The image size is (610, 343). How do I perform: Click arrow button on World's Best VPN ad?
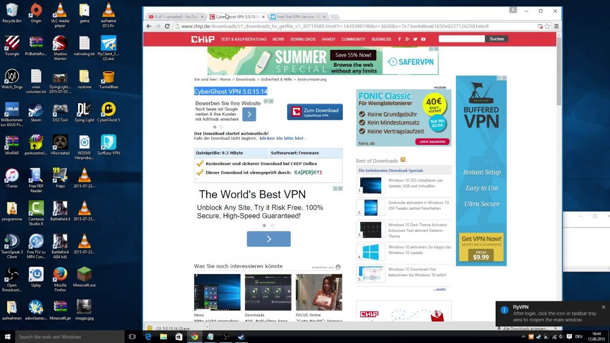tap(269, 239)
